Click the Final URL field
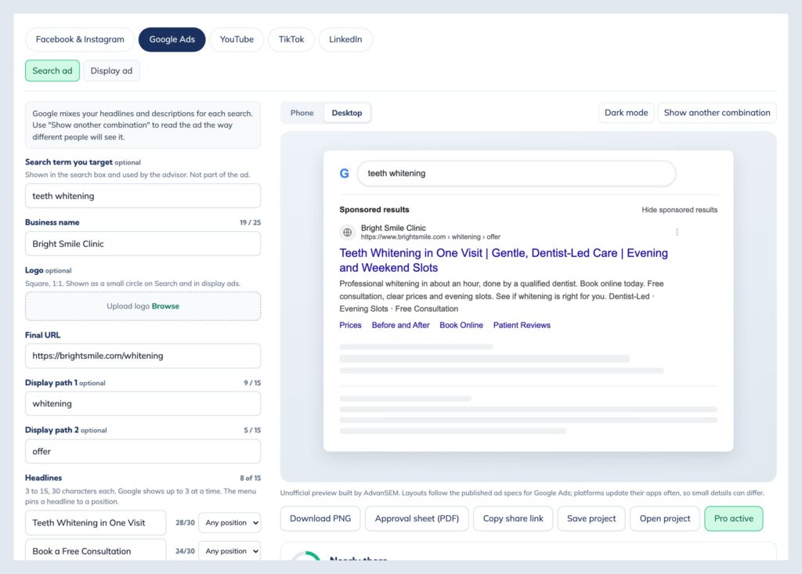The height and width of the screenshot is (574, 802). point(143,356)
